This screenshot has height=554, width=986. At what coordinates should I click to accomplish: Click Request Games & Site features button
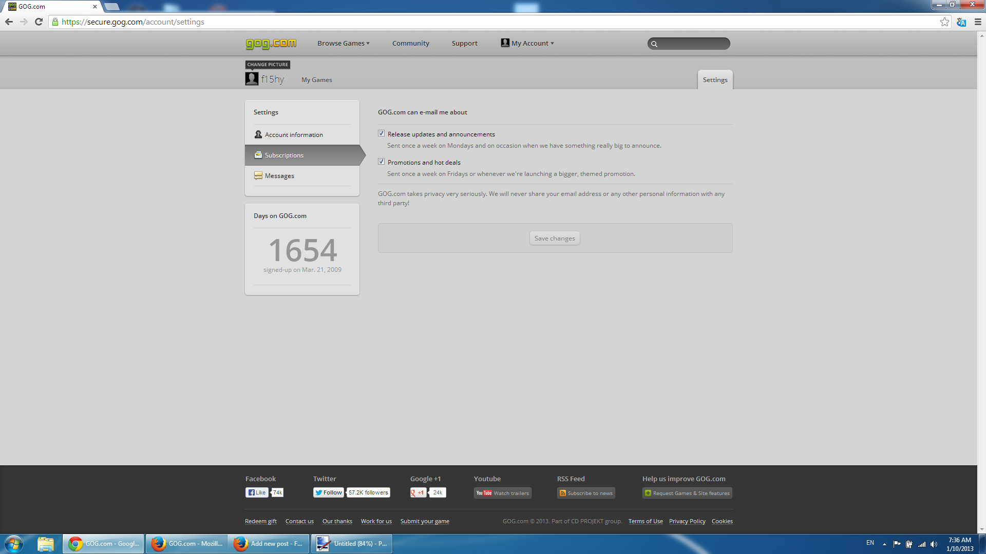point(687,493)
